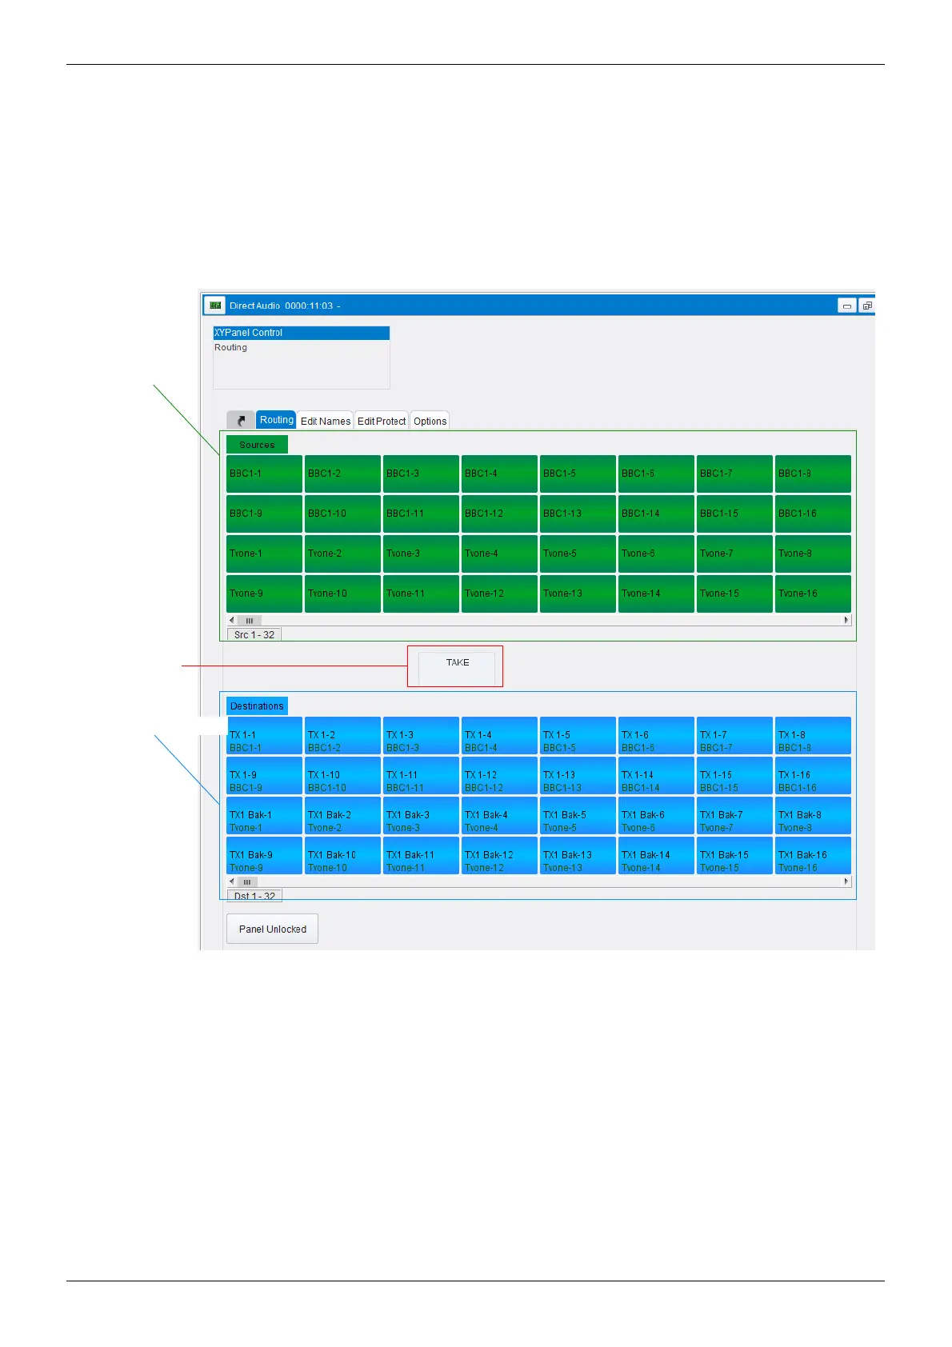
Task: Select source Tvone-16
Action: 813,594
